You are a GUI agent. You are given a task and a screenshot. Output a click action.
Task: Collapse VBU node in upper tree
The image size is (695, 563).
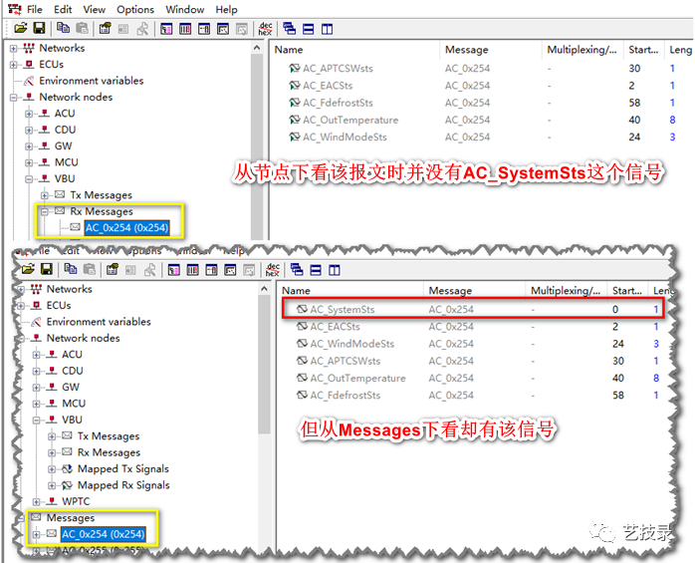(x=29, y=179)
